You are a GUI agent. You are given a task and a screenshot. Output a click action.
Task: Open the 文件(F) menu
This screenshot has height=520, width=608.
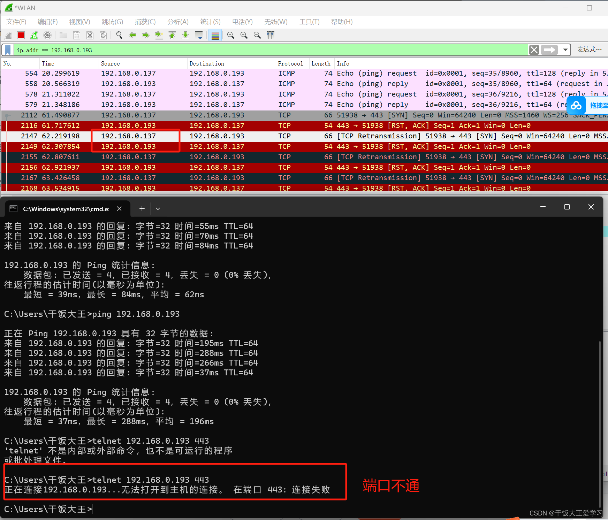click(16, 22)
